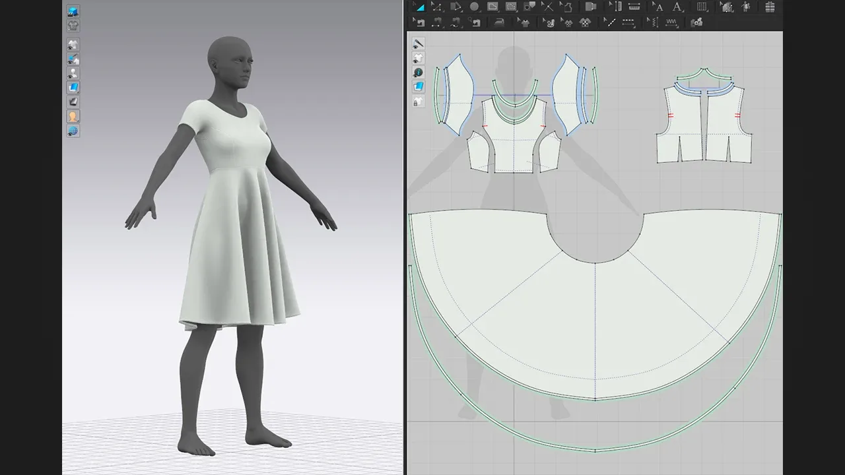Select the Dart tool in top toolbar

coord(529,7)
